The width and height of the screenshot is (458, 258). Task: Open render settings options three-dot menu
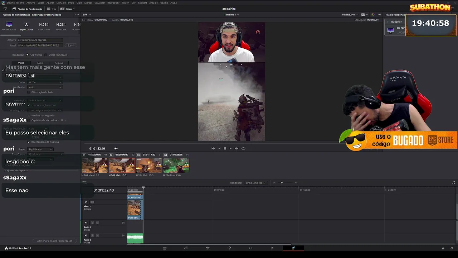click(x=77, y=15)
